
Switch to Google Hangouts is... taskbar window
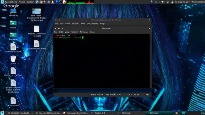tap(48, 113)
